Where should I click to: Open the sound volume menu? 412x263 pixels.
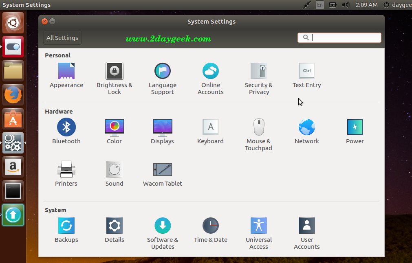346,5
